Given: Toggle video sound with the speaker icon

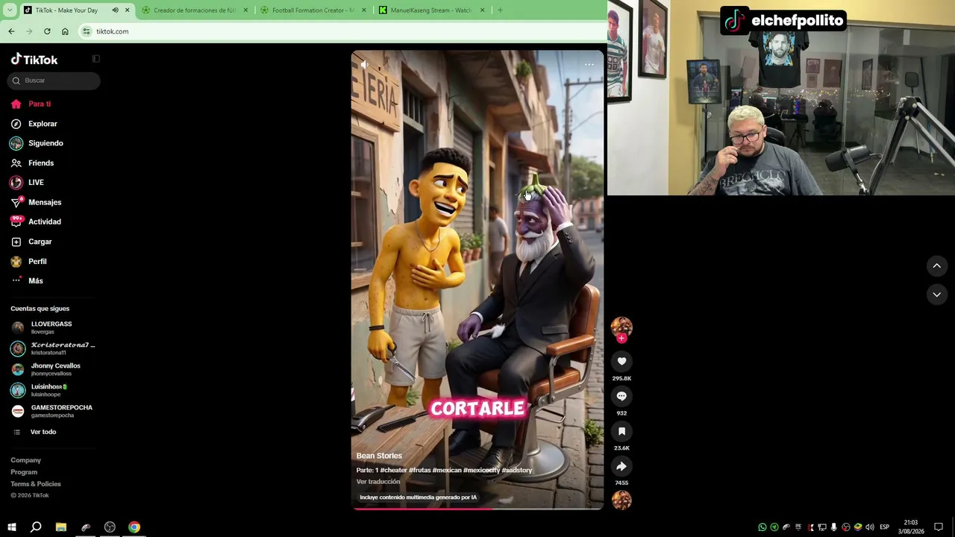Looking at the screenshot, I should tap(364, 65).
